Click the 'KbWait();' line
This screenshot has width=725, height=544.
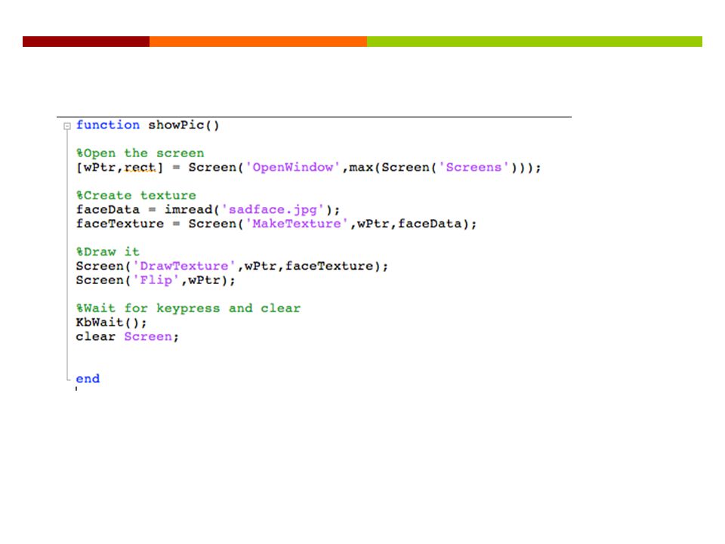[x=112, y=323]
